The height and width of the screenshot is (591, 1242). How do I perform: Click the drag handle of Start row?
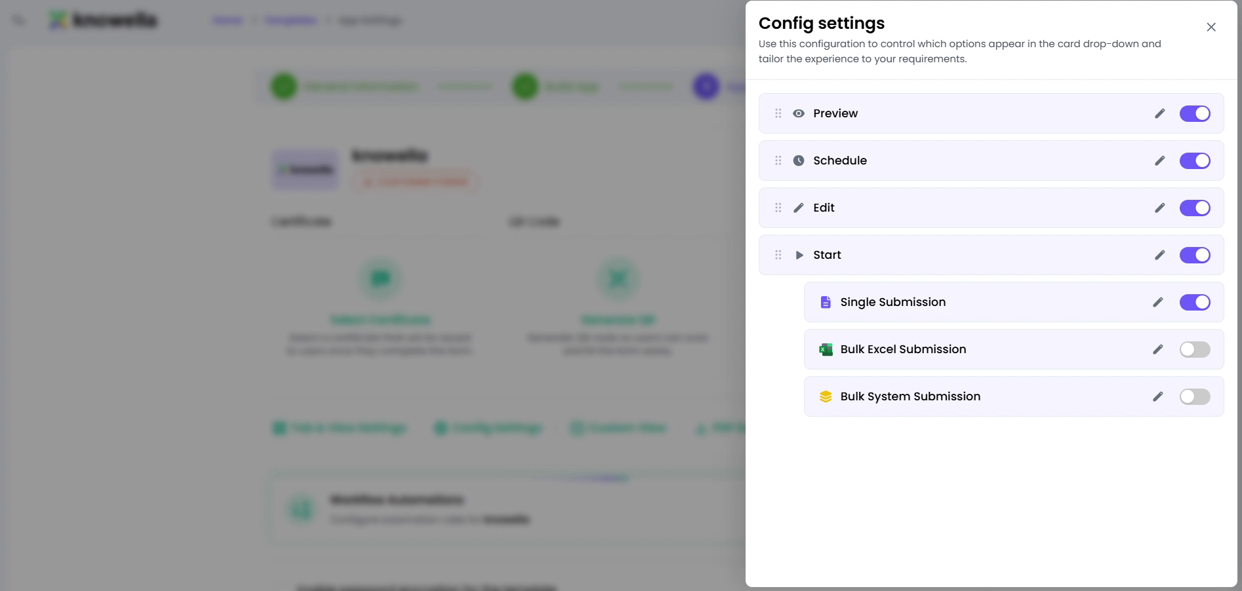(778, 255)
